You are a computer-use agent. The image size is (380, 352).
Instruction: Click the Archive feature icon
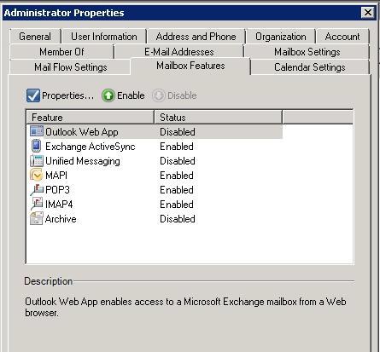37,218
